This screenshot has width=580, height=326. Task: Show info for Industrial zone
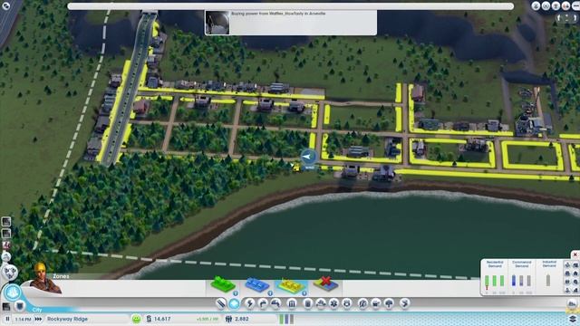pyautogui.click(x=304, y=293)
